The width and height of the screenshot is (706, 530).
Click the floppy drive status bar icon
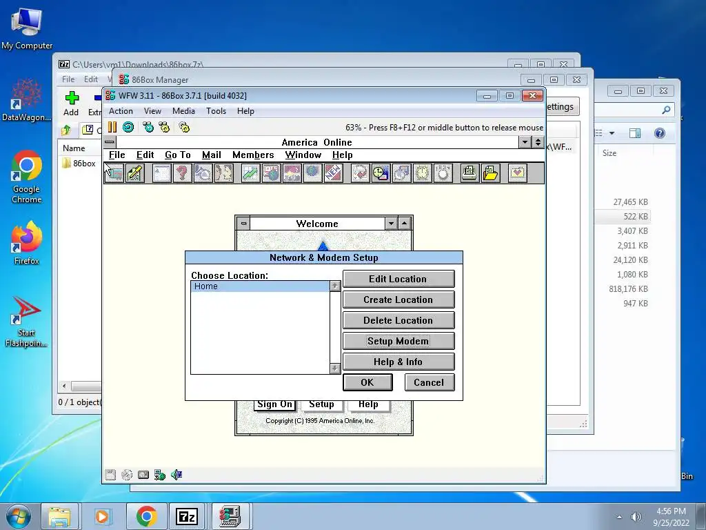point(110,475)
